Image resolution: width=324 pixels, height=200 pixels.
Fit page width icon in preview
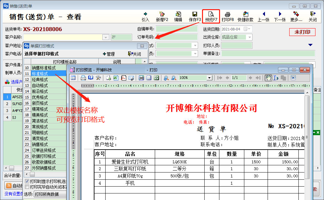point(141,78)
